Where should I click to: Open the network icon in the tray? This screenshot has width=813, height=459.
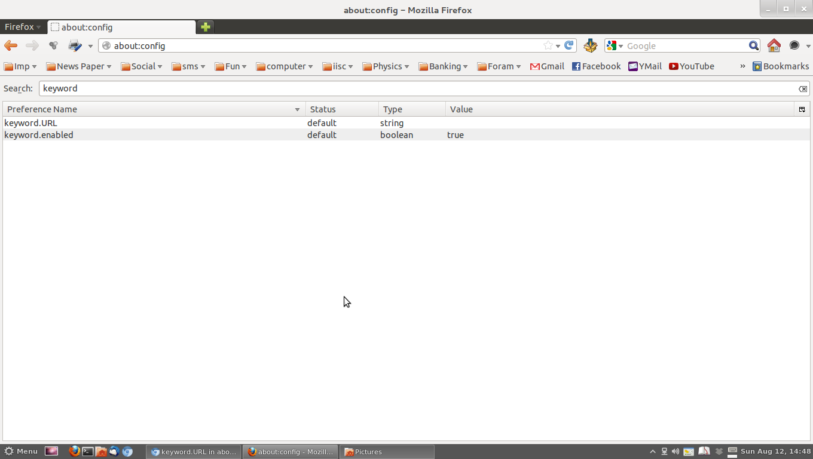click(x=664, y=451)
